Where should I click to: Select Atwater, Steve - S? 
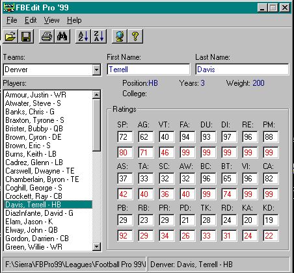tap(48, 103)
